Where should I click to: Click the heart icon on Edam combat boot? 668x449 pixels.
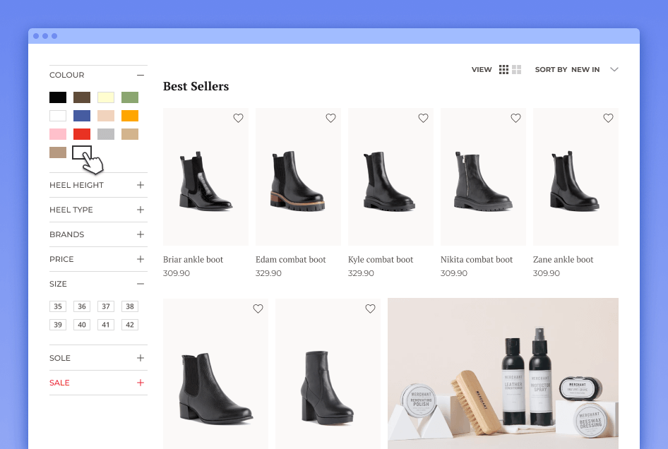[x=330, y=118]
